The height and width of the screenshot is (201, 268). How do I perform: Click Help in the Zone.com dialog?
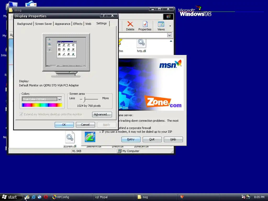173,139
